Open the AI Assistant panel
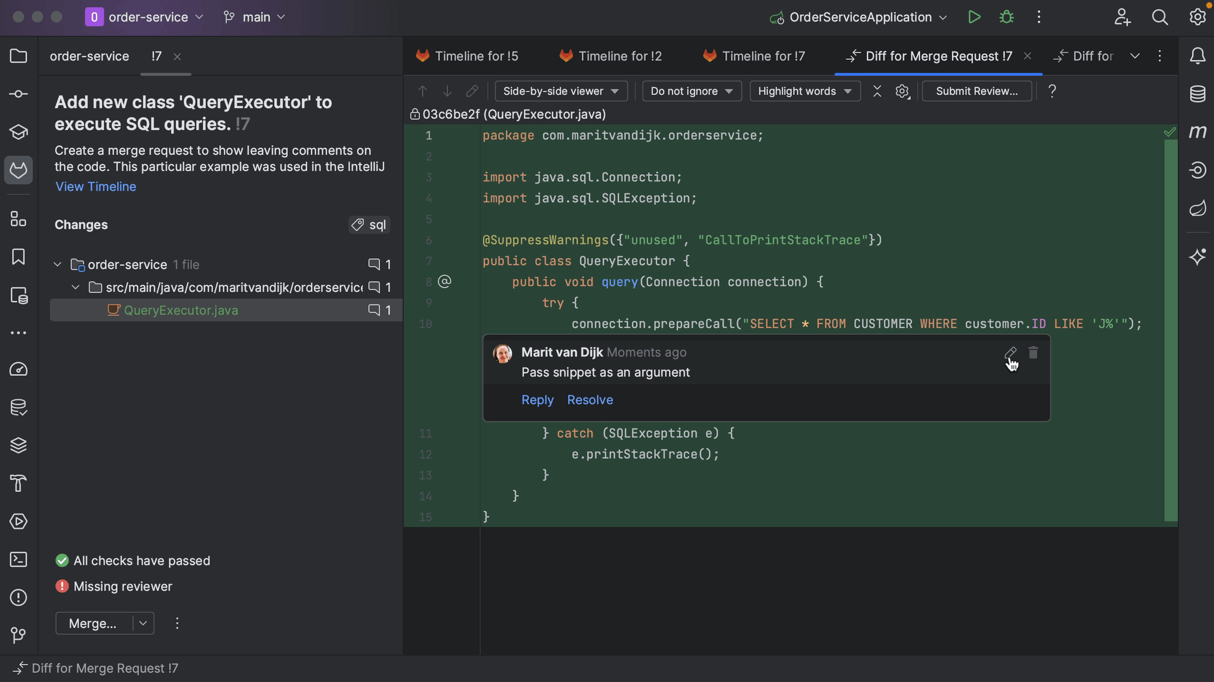The height and width of the screenshot is (682, 1214). click(x=1197, y=257)
